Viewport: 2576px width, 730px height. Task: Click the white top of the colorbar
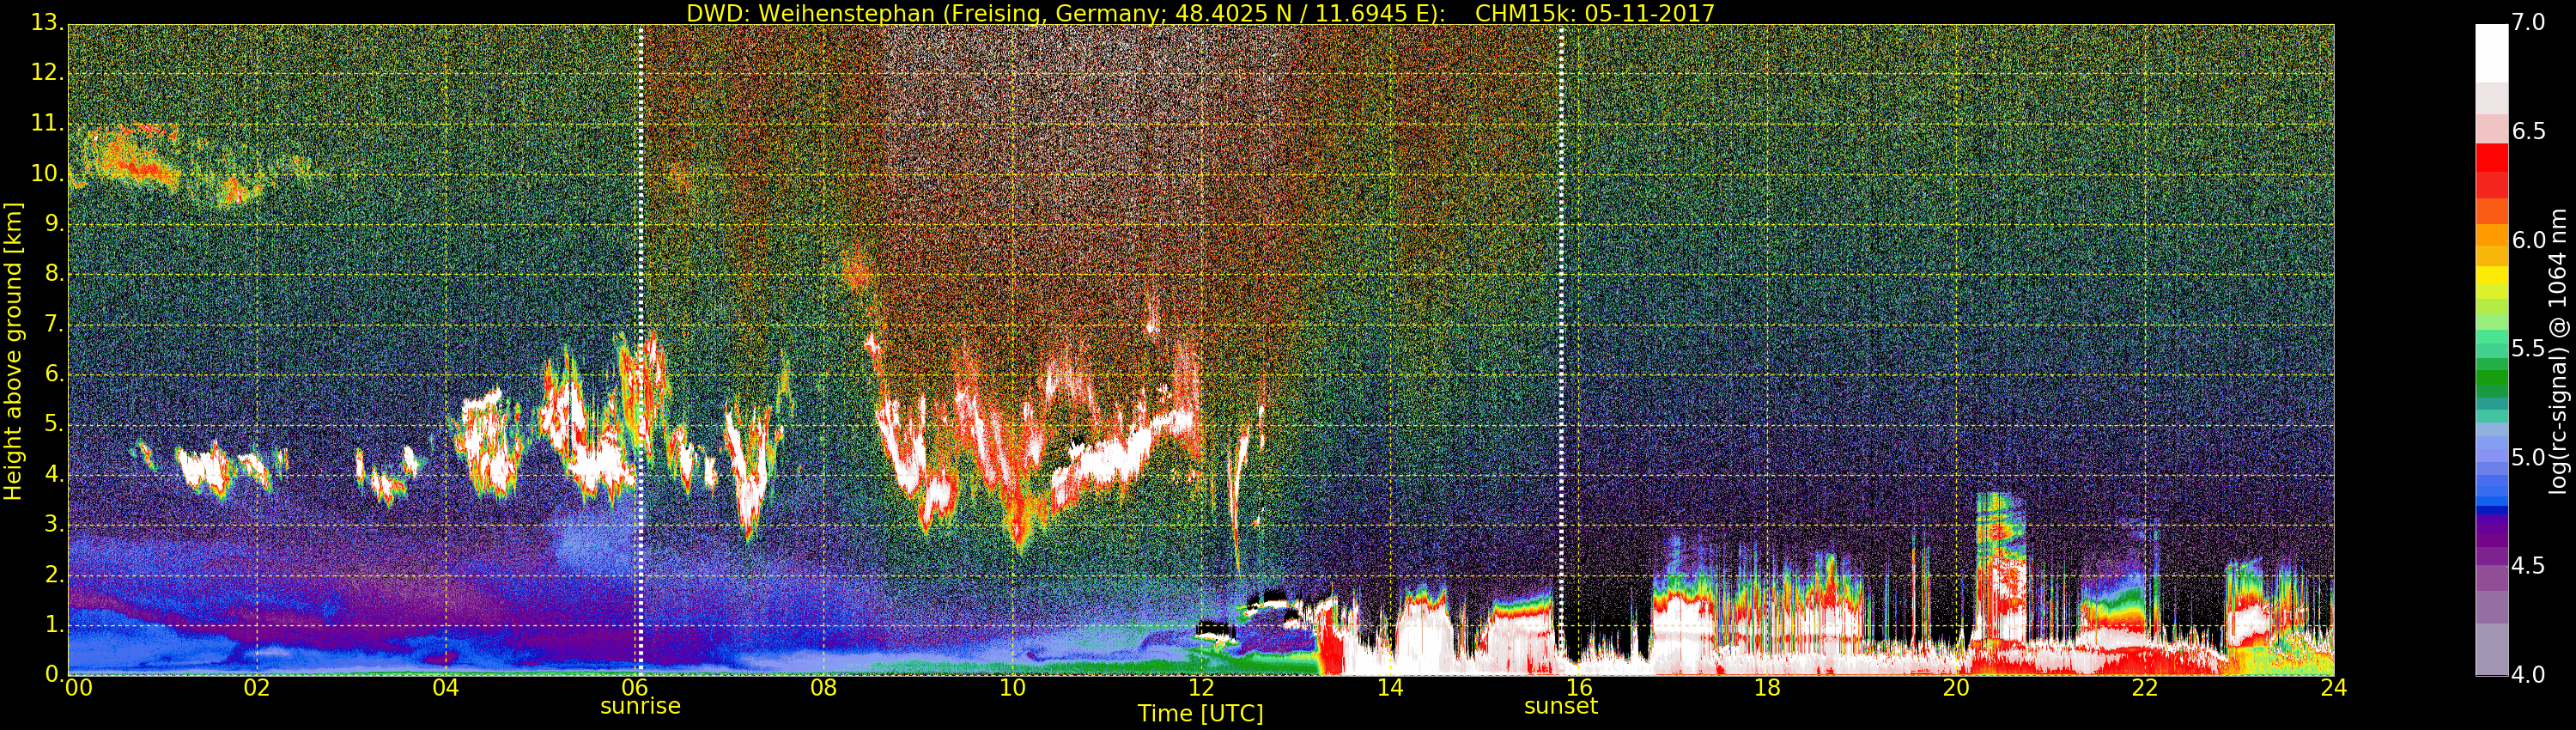[x=2491, y=50]
